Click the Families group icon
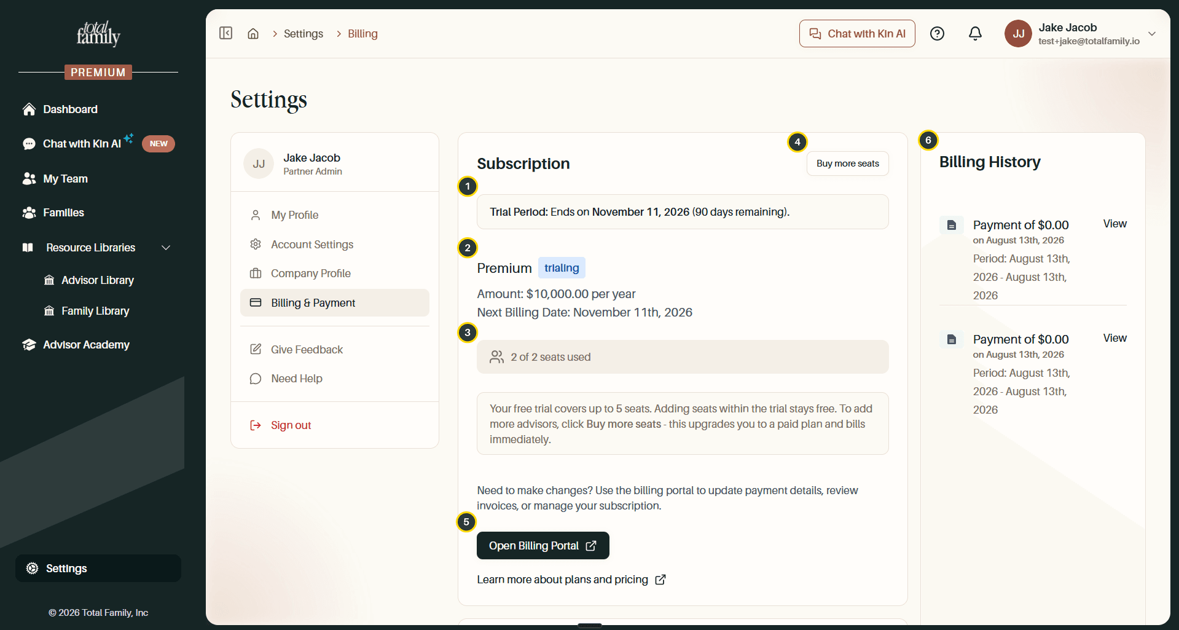This screenshot has width=1179, height=630. [29, 213]
